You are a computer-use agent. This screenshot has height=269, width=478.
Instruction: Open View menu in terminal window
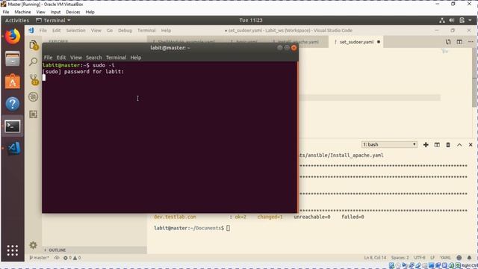76,58
